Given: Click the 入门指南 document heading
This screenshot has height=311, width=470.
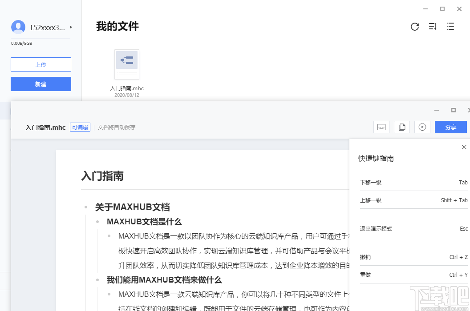Looking at the screenshot, I should [103, 176].
